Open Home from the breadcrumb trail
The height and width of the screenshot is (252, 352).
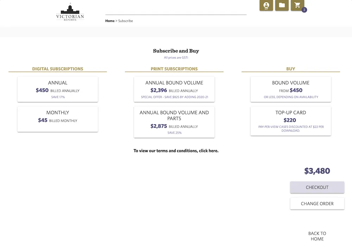pos(109,21)
